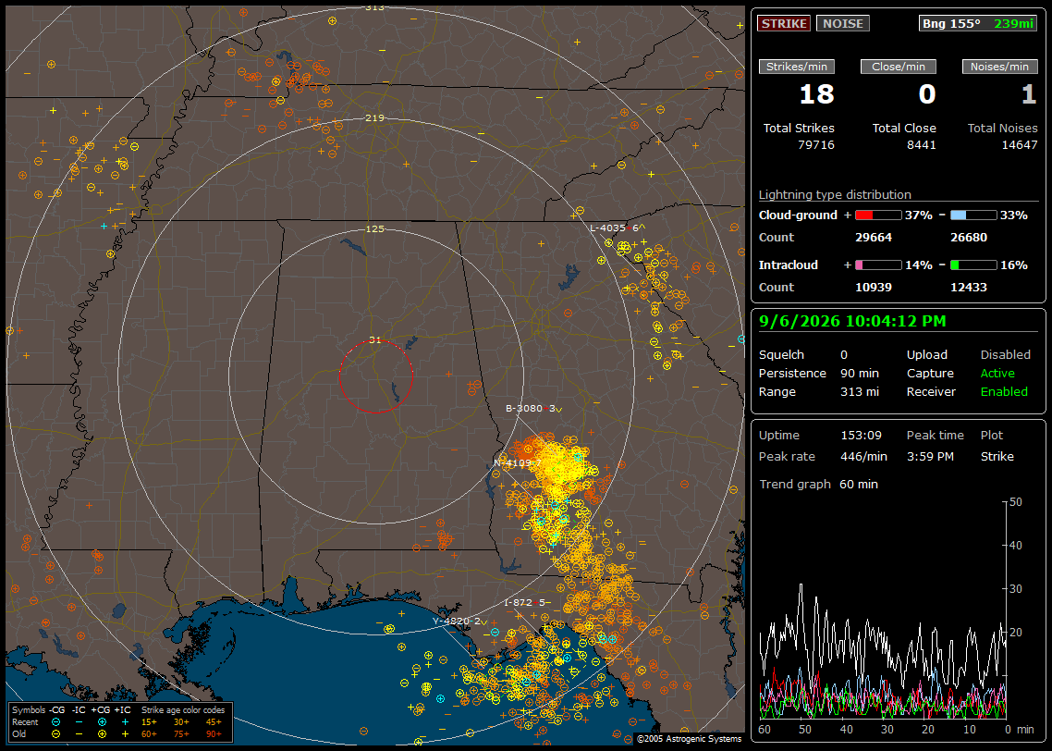The height and width of the screenshot is (751, 1052).
Task: Click the 125 mile range ring label
Action: (374, 228)
